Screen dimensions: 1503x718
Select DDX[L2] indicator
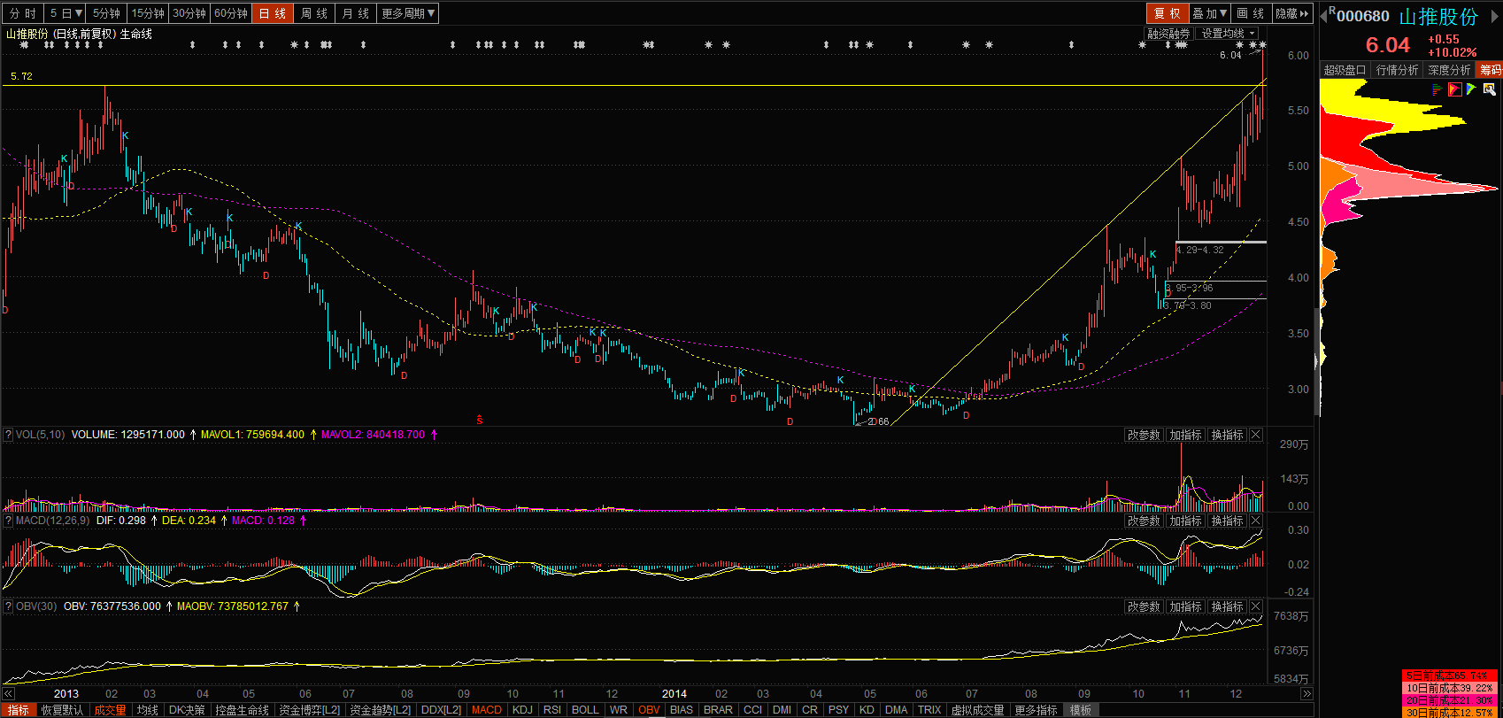click(441, 710)
